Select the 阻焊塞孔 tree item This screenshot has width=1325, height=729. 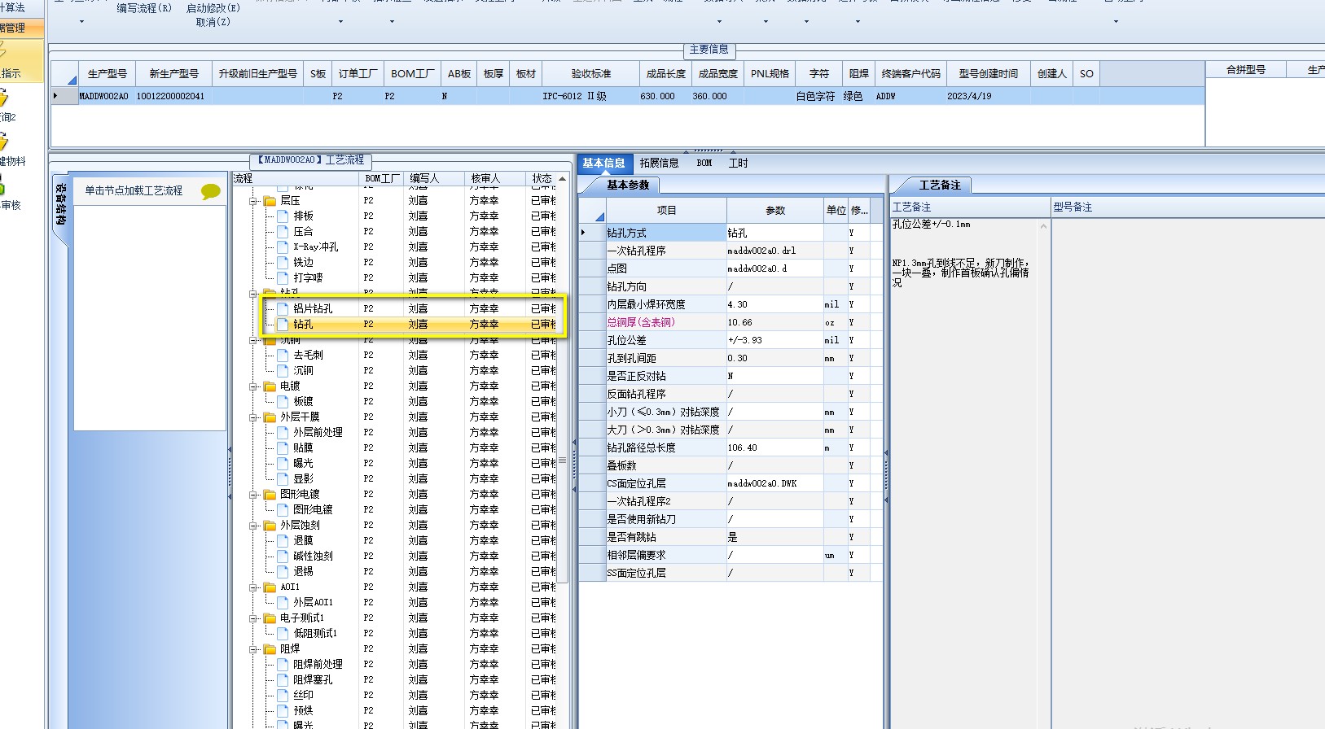(x=313, y=679)
